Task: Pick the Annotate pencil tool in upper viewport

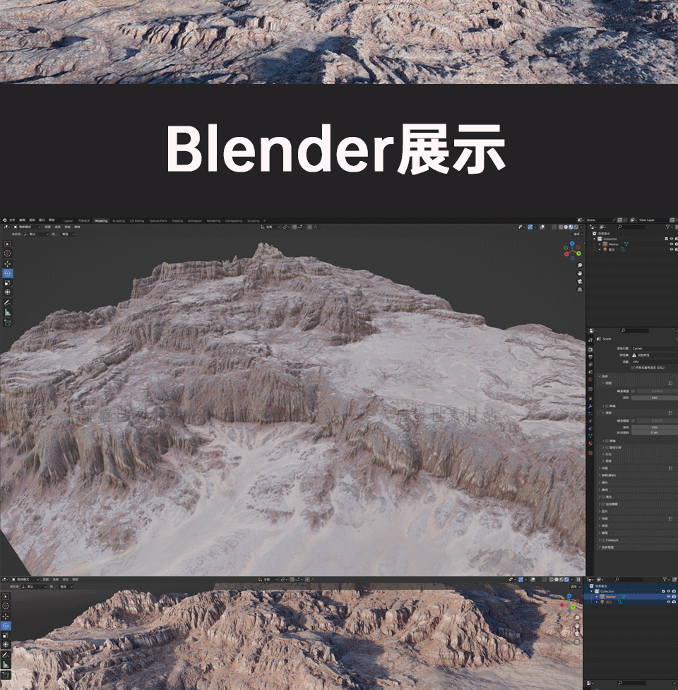Action: click(8, 303)
